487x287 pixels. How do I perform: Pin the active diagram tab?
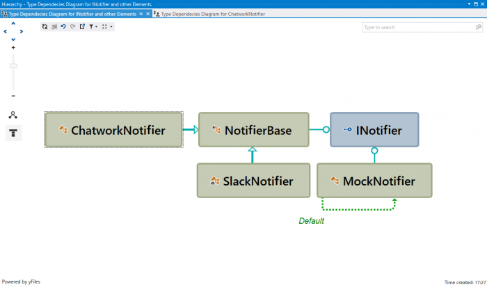[141, 14]
